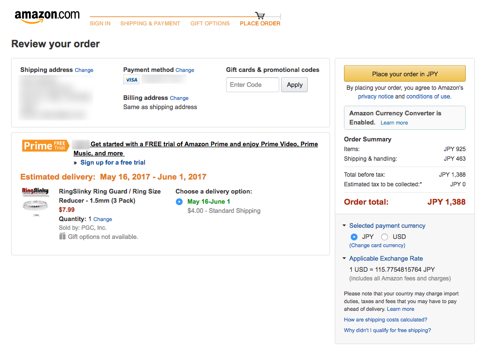Go to the Shipping & Payment step
Screen dimensions: 486x348
(x=150, y=24)
